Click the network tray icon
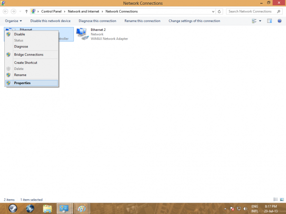286x214 pixels. tap(239, 209)
